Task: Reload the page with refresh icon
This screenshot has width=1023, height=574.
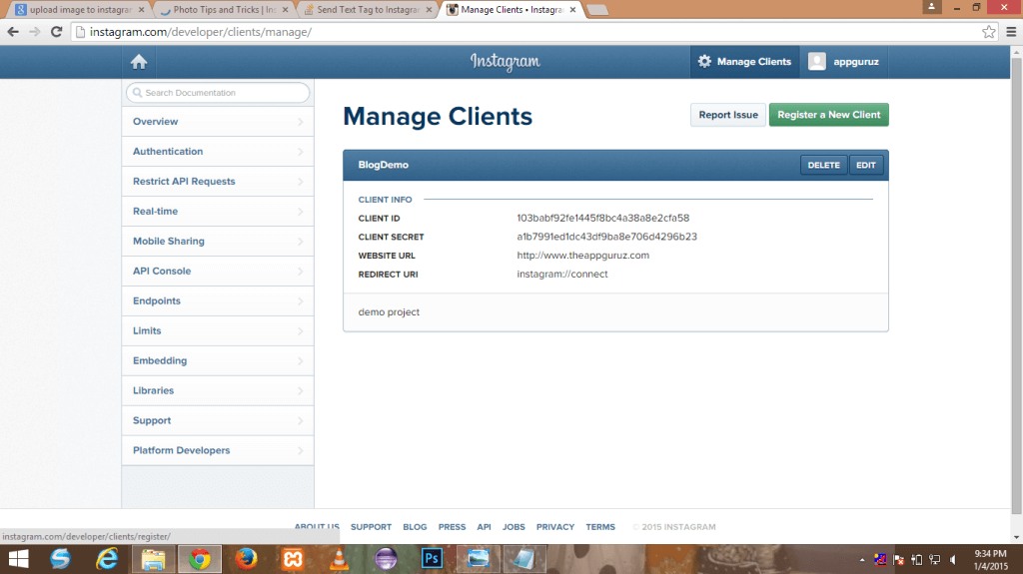Action: click(57, 31)
